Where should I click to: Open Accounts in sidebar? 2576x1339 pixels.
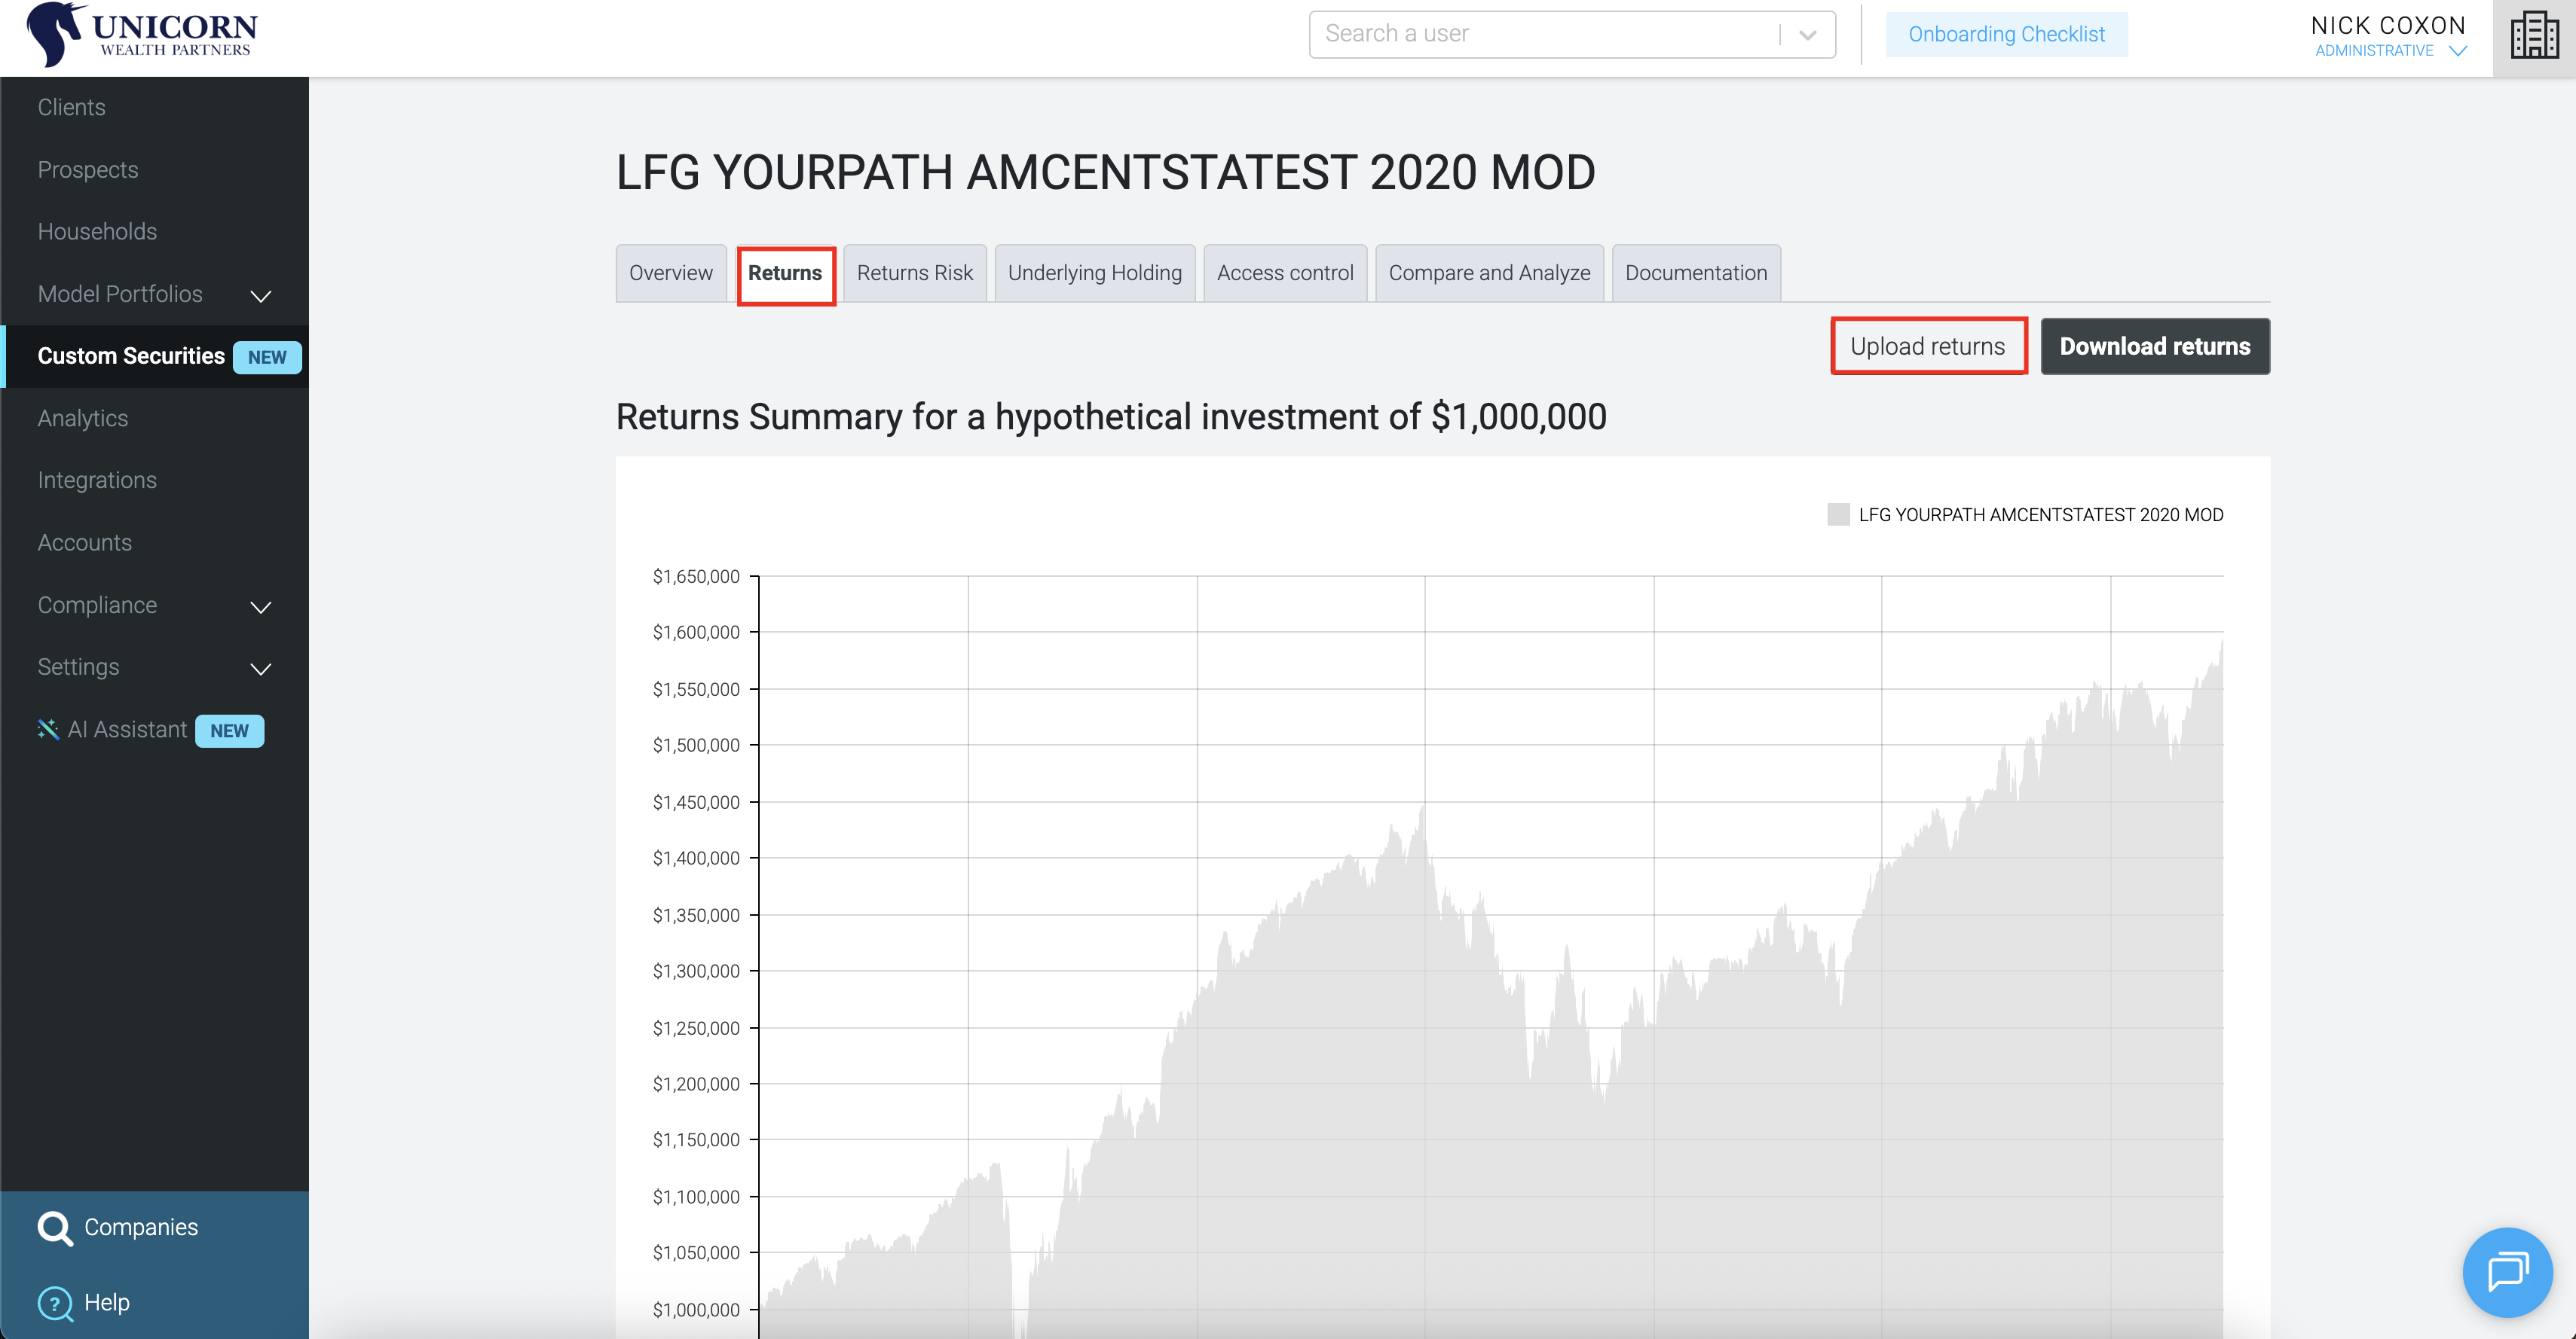[x=85, y=542]
